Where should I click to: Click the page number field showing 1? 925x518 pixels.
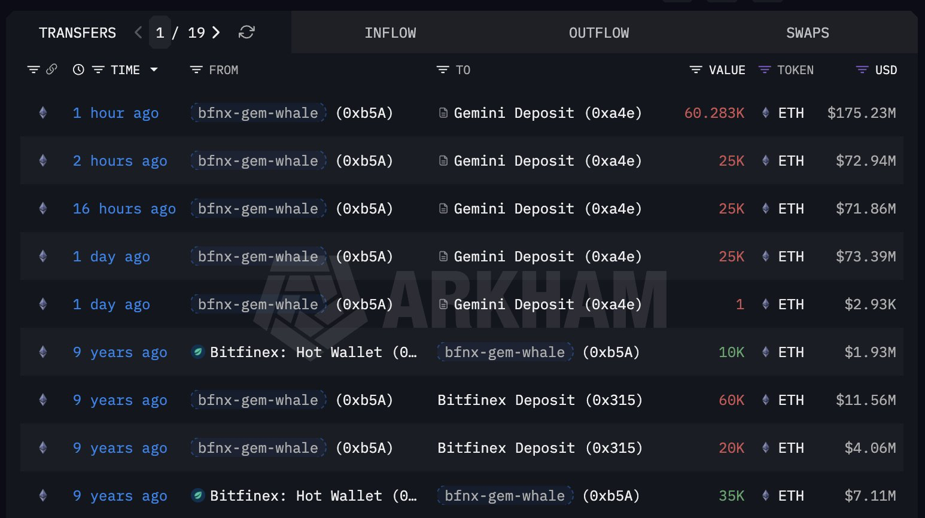[x=160, y=33]
